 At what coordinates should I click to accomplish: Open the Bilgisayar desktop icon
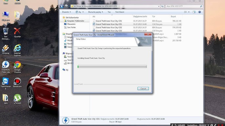(x=6, y=16)
